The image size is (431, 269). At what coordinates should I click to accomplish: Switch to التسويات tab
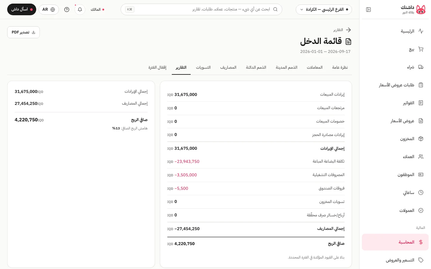(x=203, y=68)
